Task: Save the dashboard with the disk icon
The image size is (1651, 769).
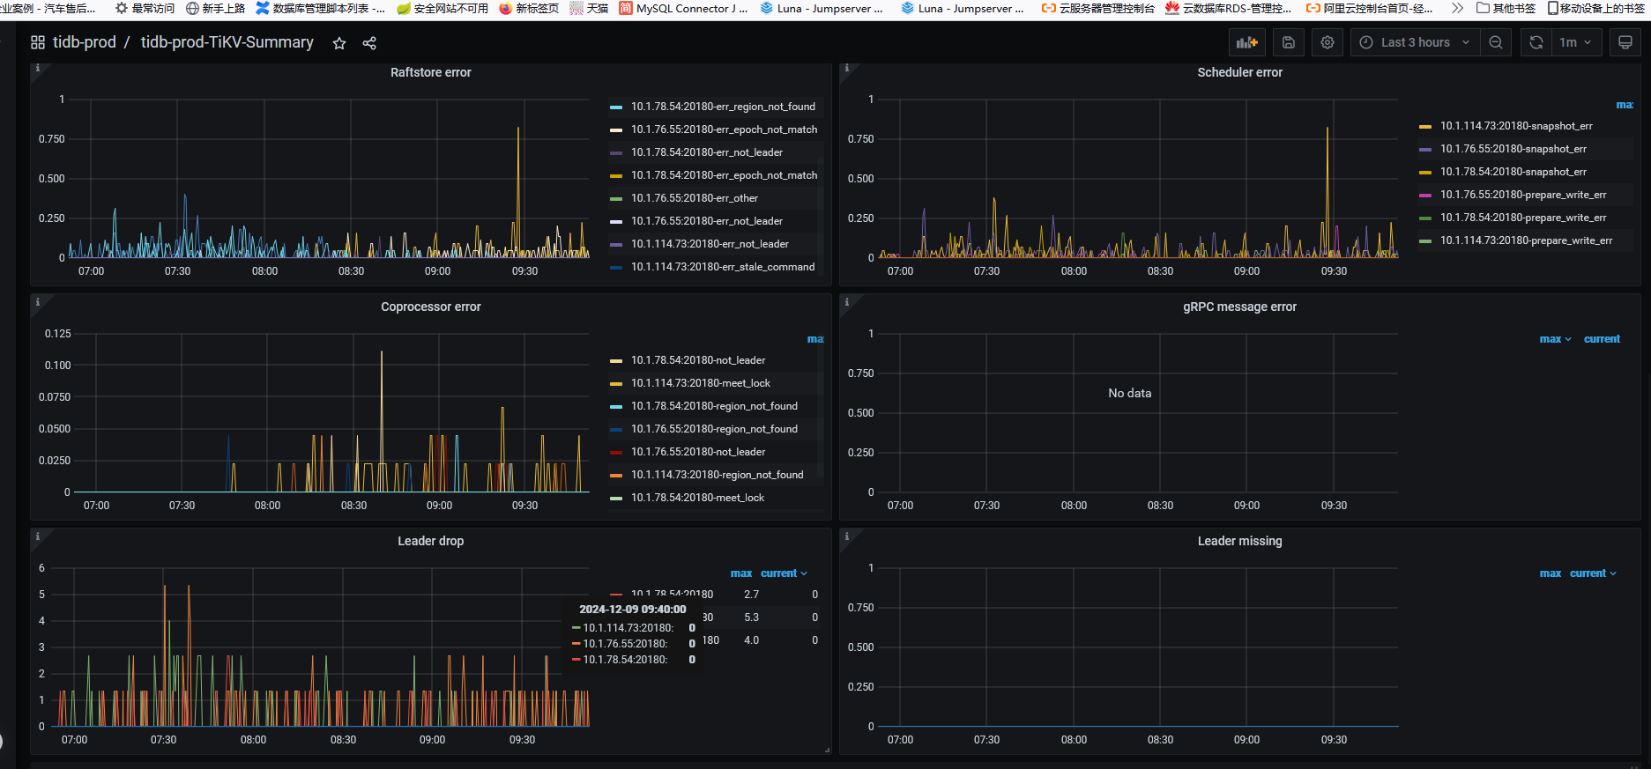Action: pyautogui.click(x=1288, y=42)
